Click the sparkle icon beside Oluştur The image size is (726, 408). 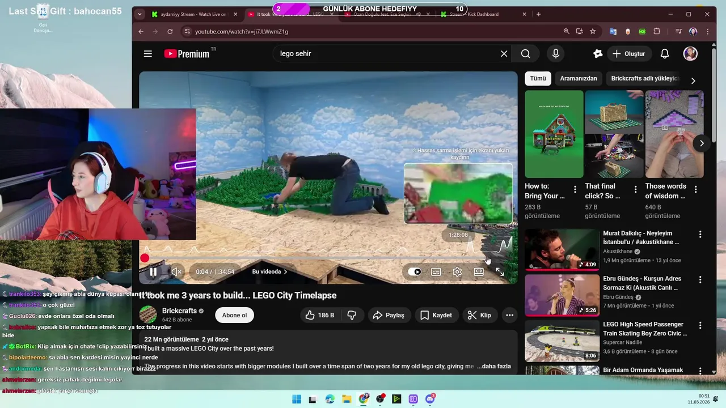click(598, 54)
